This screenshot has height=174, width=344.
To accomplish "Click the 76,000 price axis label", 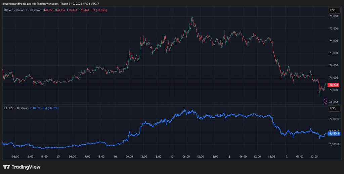I will coord(333,16).
